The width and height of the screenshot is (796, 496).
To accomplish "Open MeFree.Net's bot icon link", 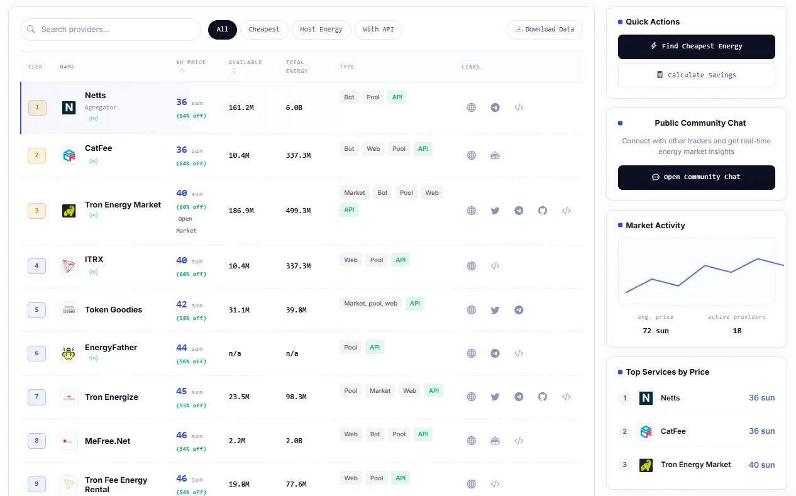I will pos(495,441).
